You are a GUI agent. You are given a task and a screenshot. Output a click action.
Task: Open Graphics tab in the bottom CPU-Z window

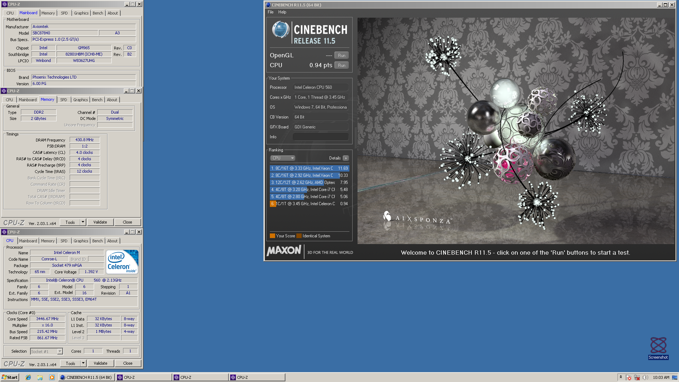(x=81, y=241)
